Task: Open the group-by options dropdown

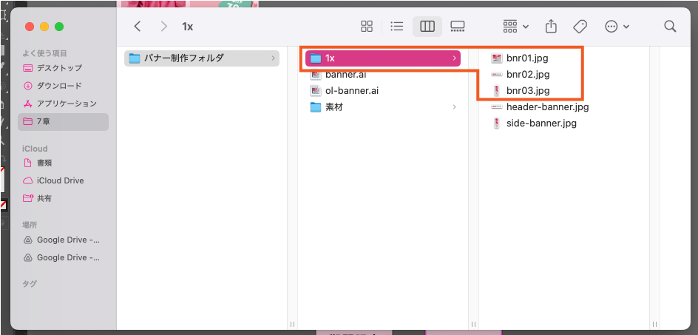Action: (516, 27)
